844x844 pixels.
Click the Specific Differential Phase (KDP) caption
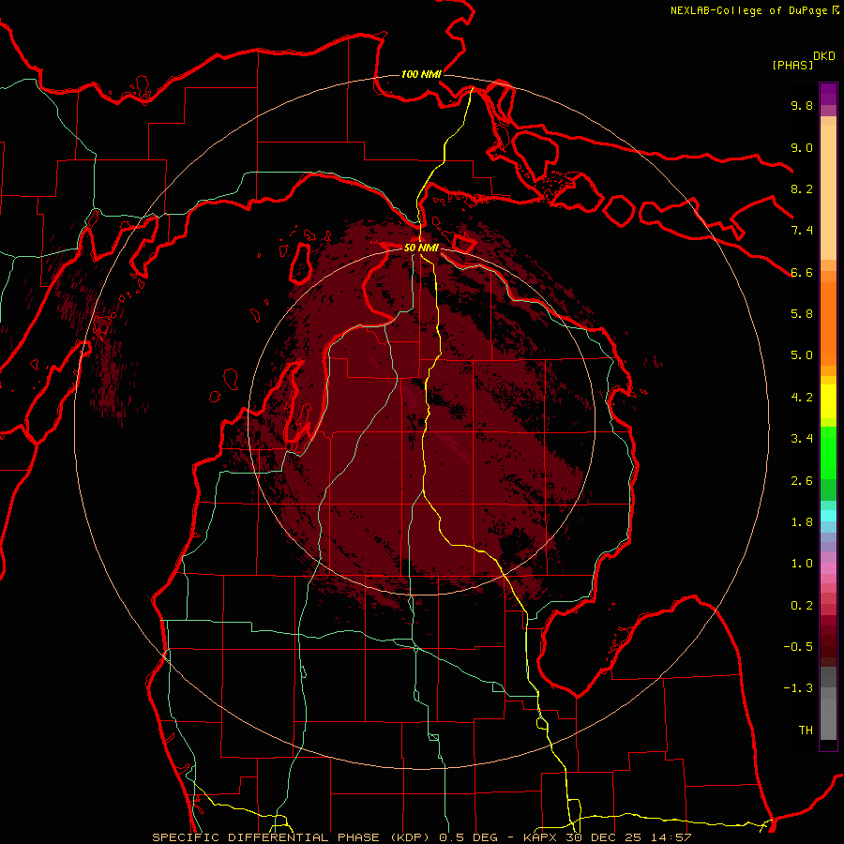pyautogui.click(x=293, y=837)
